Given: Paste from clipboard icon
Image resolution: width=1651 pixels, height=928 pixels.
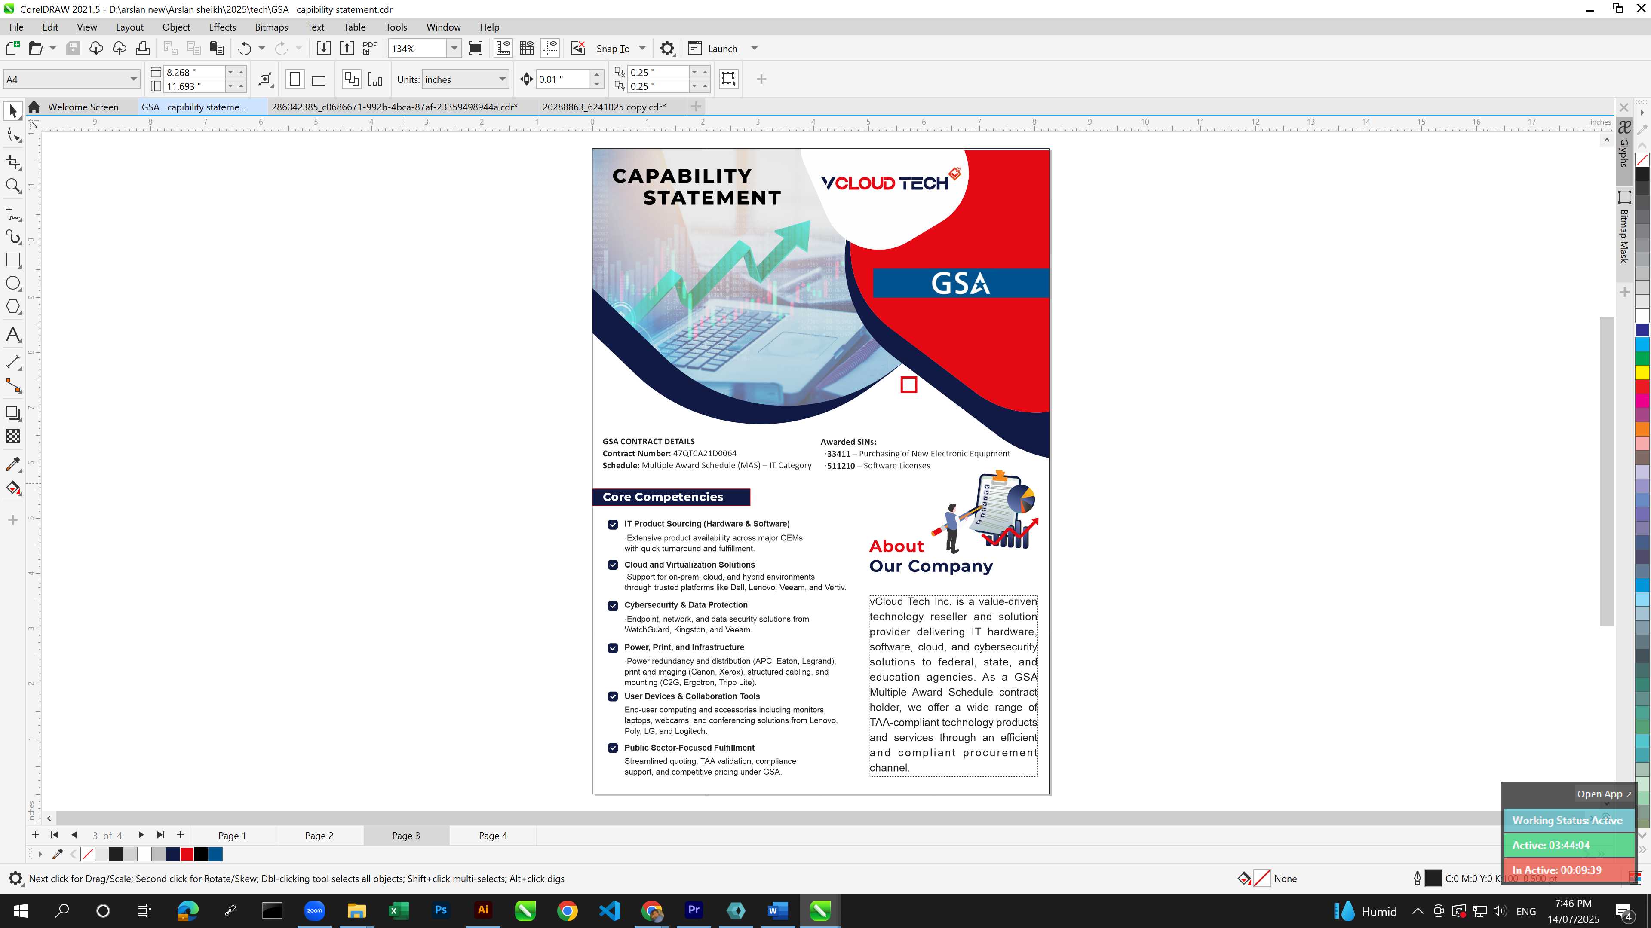Looking at the screenshot, I should 217,48.
